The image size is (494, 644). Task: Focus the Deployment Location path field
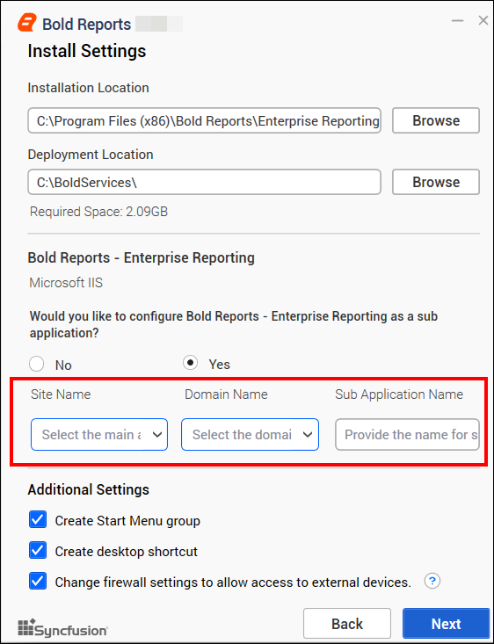click(x=204, y=182)
